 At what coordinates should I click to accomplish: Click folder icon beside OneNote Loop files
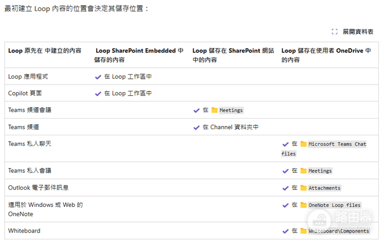click(x=303, y=205)
